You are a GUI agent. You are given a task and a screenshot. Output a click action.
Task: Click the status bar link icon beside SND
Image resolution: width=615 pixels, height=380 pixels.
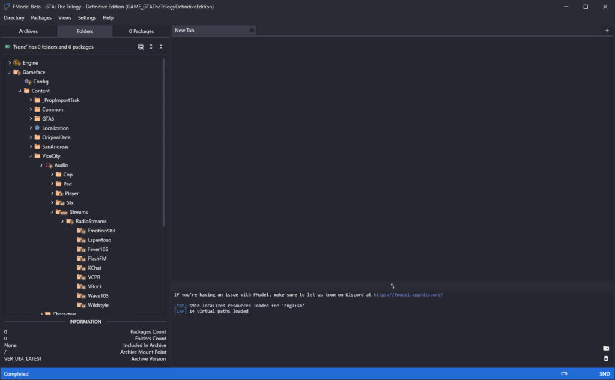[564, 374]
